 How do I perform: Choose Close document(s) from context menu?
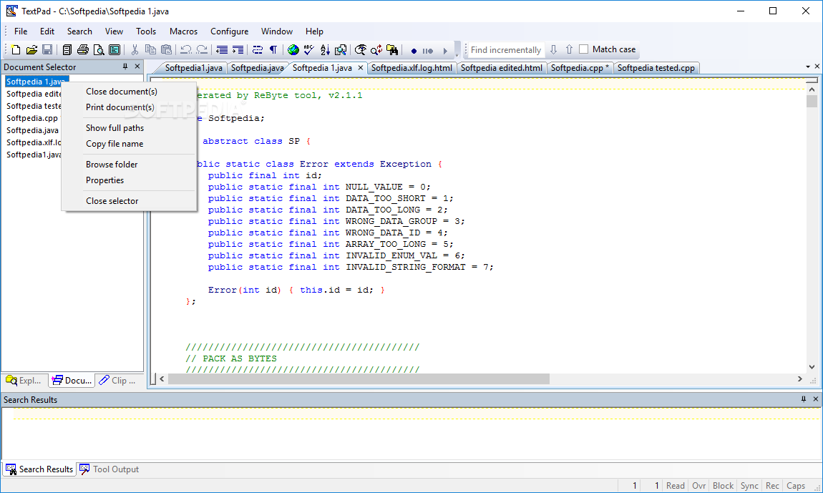click(x=130, y=92)
